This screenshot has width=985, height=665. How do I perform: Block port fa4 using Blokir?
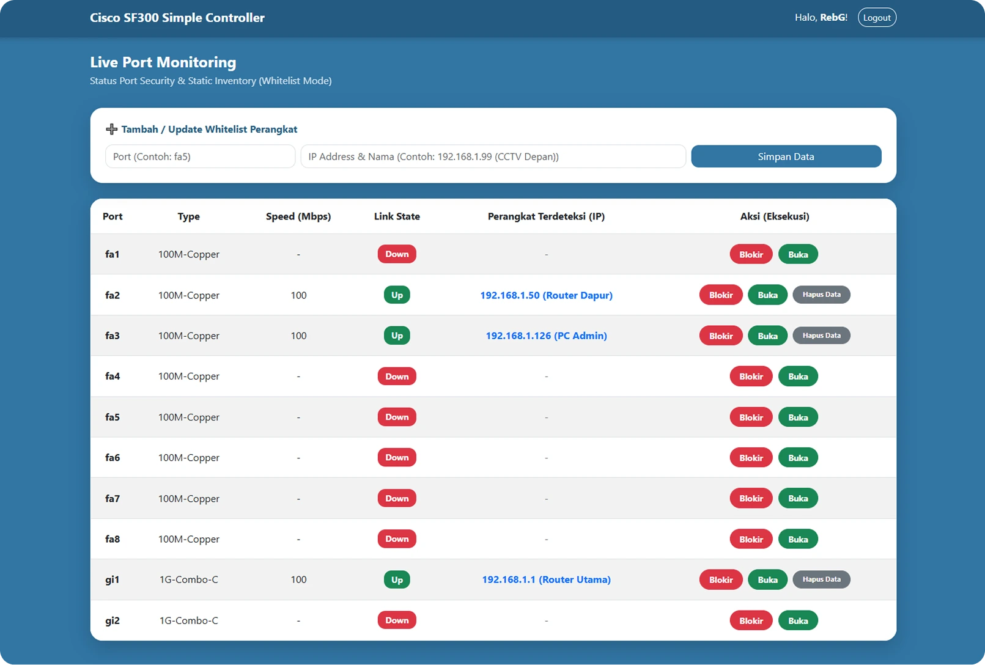pyautogui.click(x=751, y=377)
